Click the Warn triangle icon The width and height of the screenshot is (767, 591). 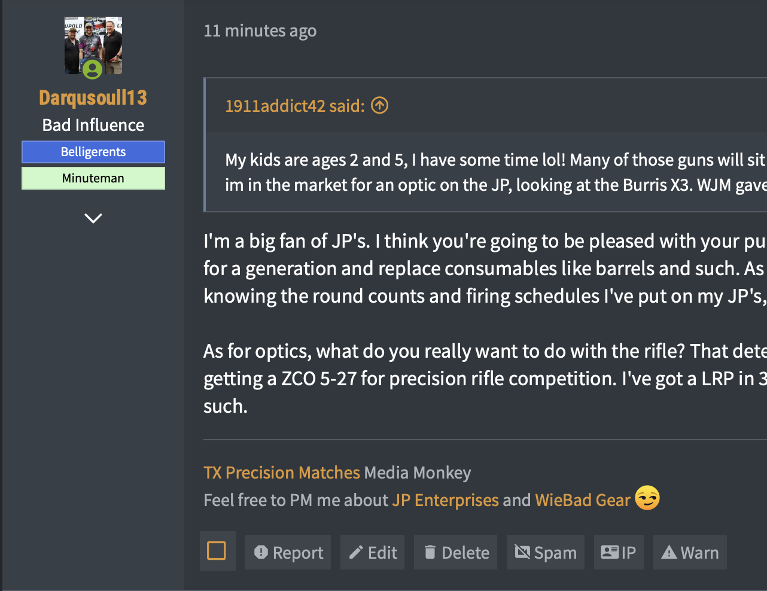coord(669,552)
